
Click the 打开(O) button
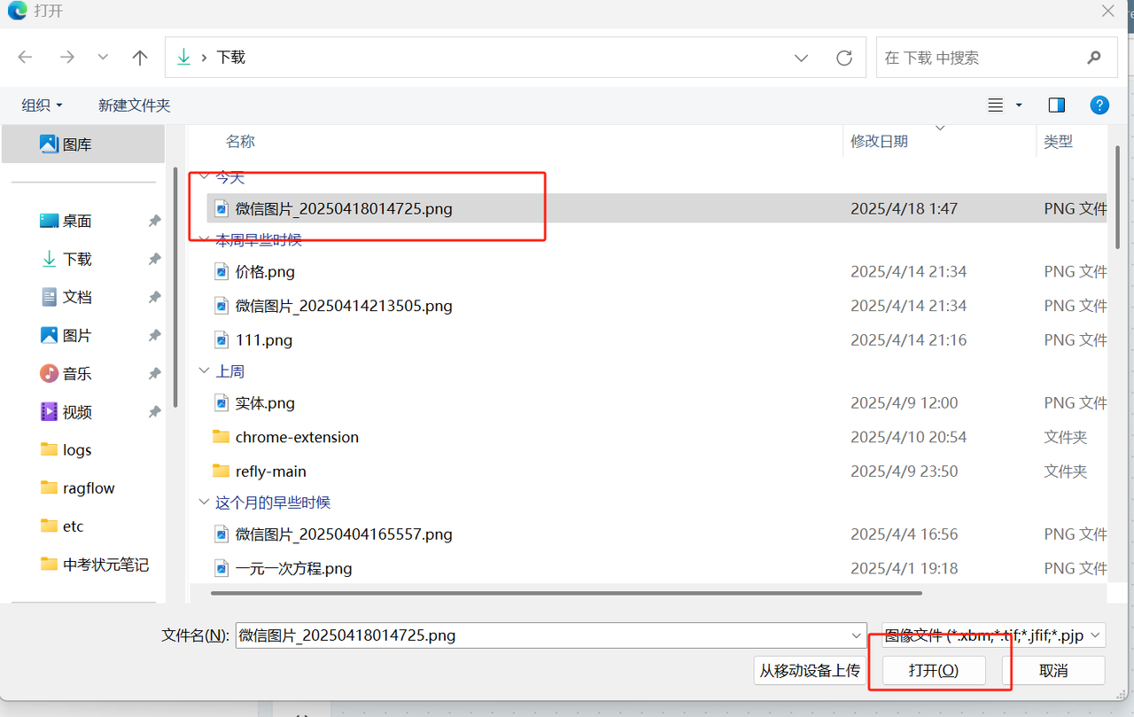tap(934, 670)
